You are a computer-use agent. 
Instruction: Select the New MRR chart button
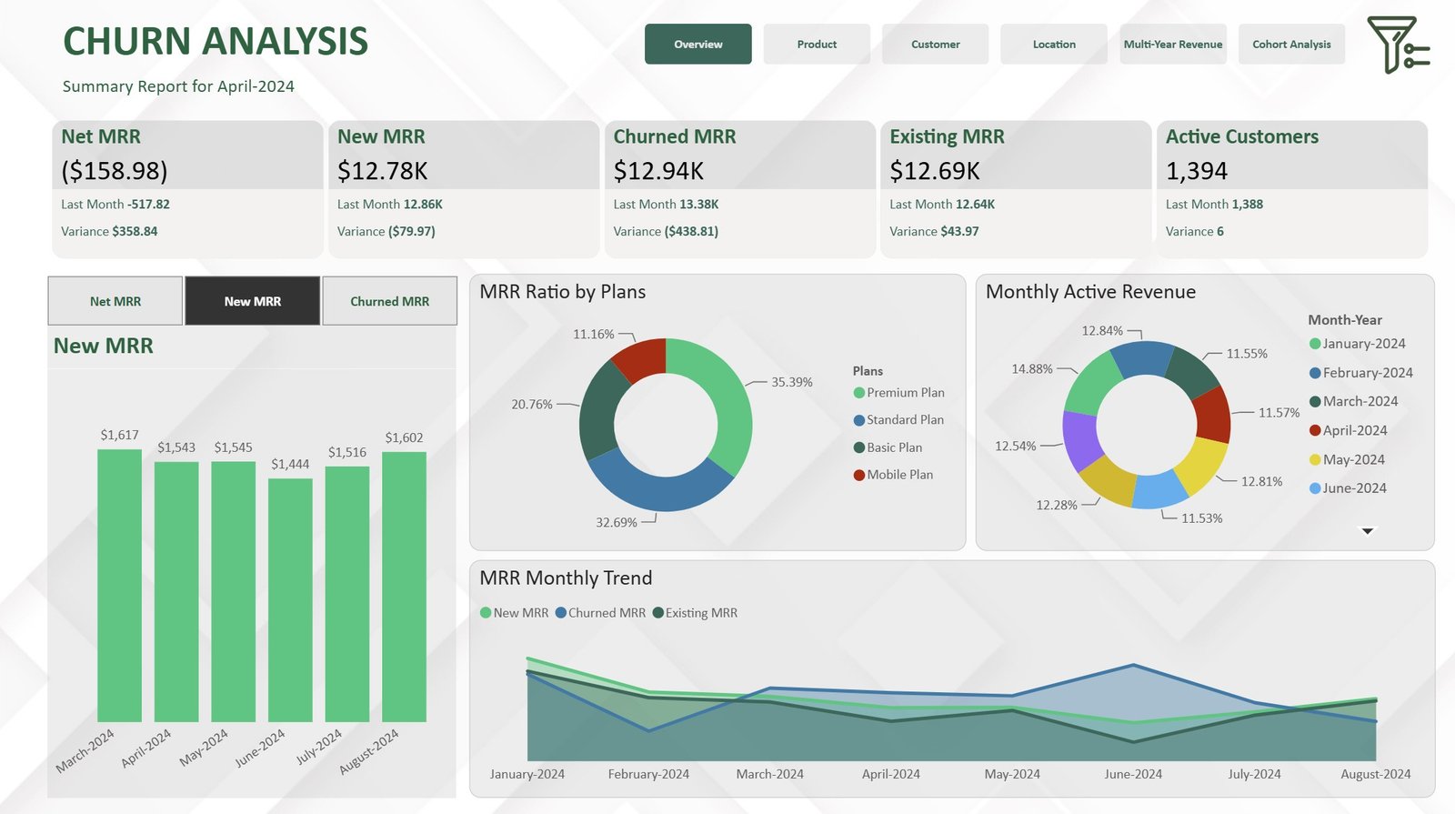coord(253,301)
